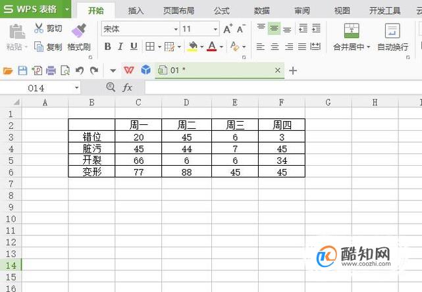Click the formula bar zoom icon
Screen dimensions: 422x292
[x=111, y=87]
